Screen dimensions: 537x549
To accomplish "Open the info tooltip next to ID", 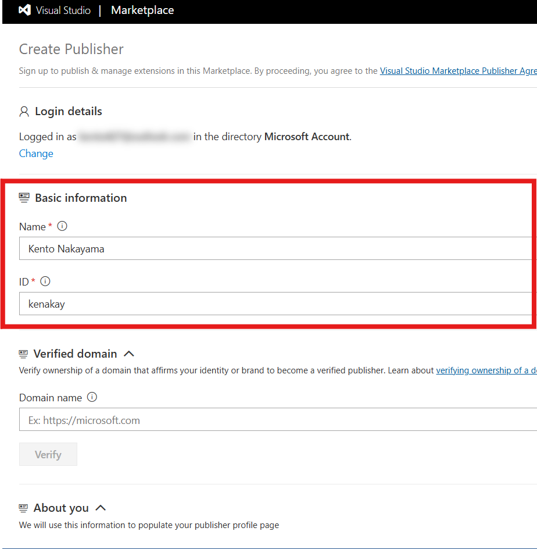I will [45, 281].
